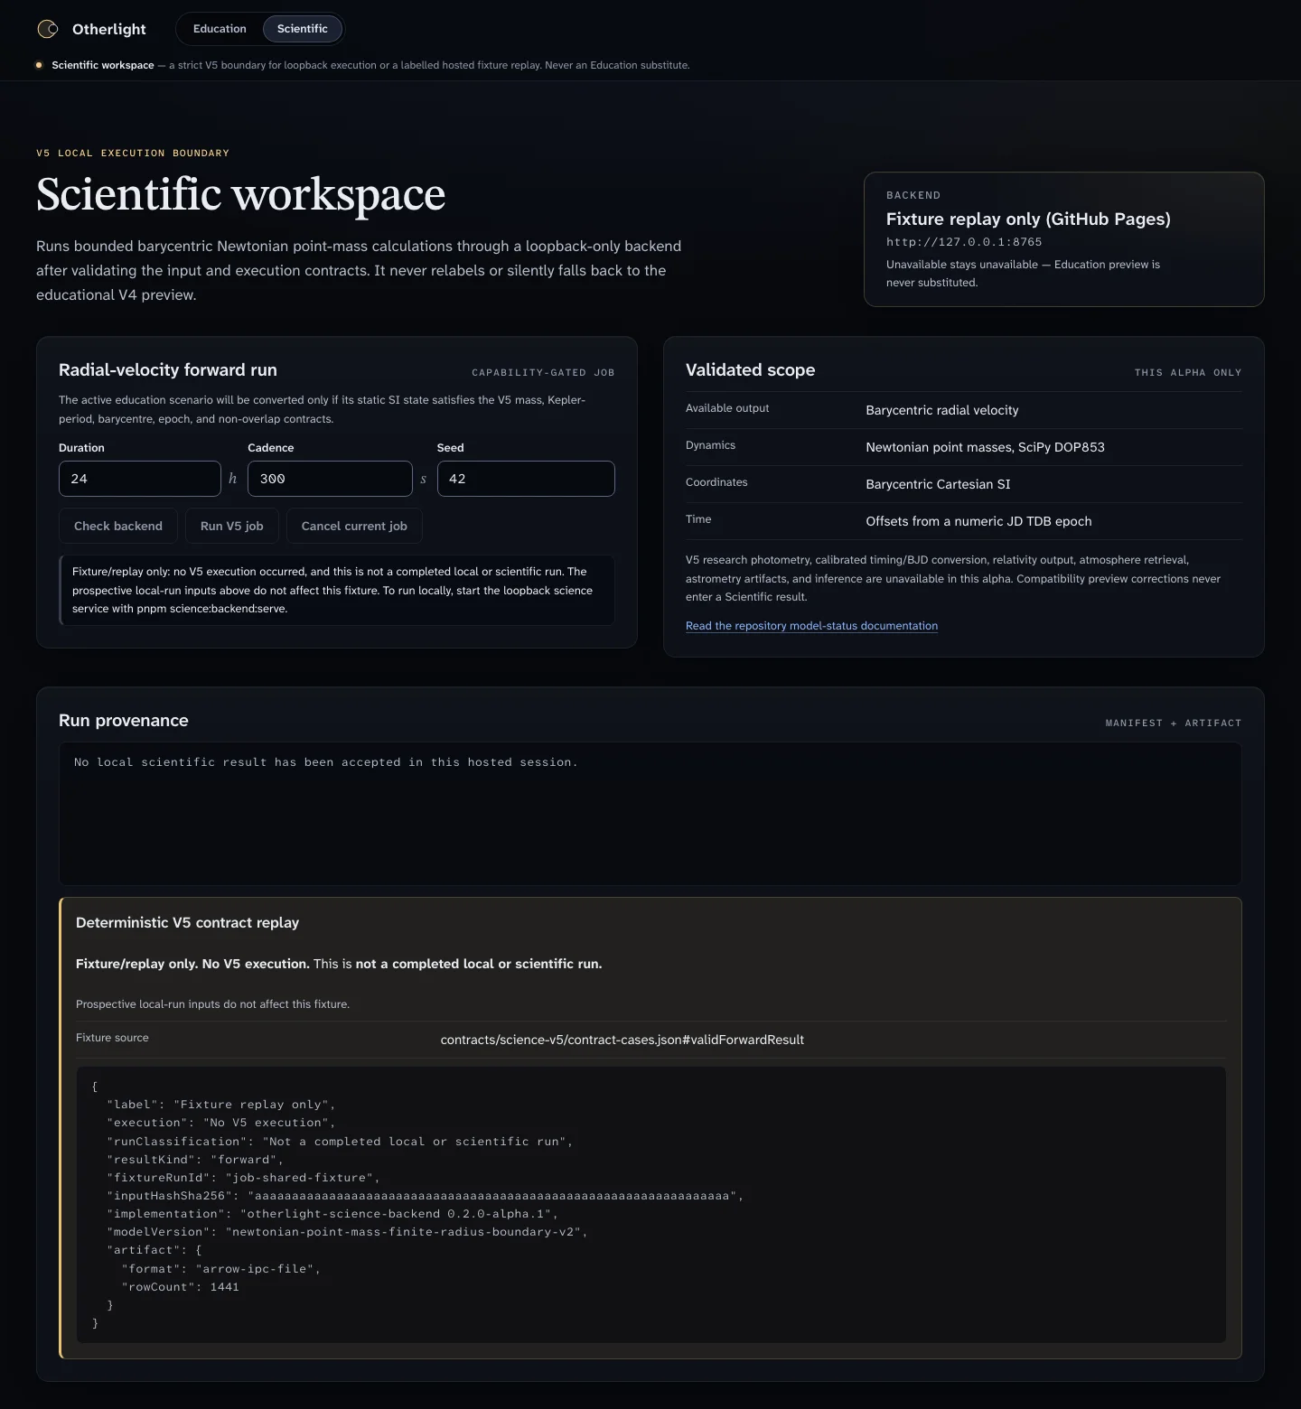Click 'Newtonian point masses, SciPy DOP853' value
1301x1409 pixels.
pos(985,447)
